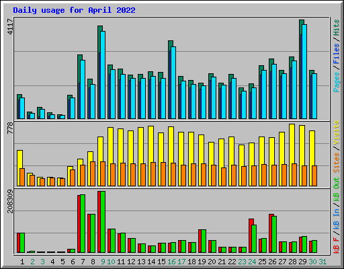Click the green kB Out bar for day 8
The image size is (344, 269).
(93, 233)
